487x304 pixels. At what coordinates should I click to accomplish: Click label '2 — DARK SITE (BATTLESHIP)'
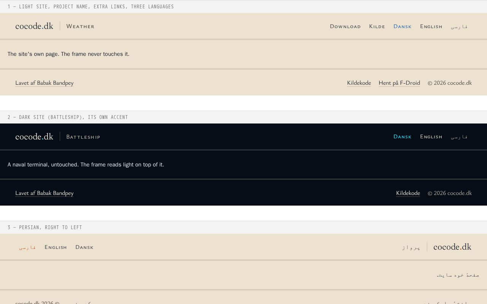45,117
